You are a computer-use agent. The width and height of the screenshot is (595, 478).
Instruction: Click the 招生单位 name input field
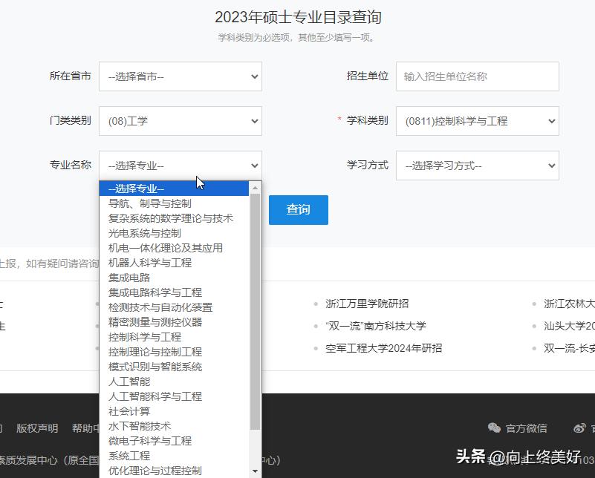[476, 76]
